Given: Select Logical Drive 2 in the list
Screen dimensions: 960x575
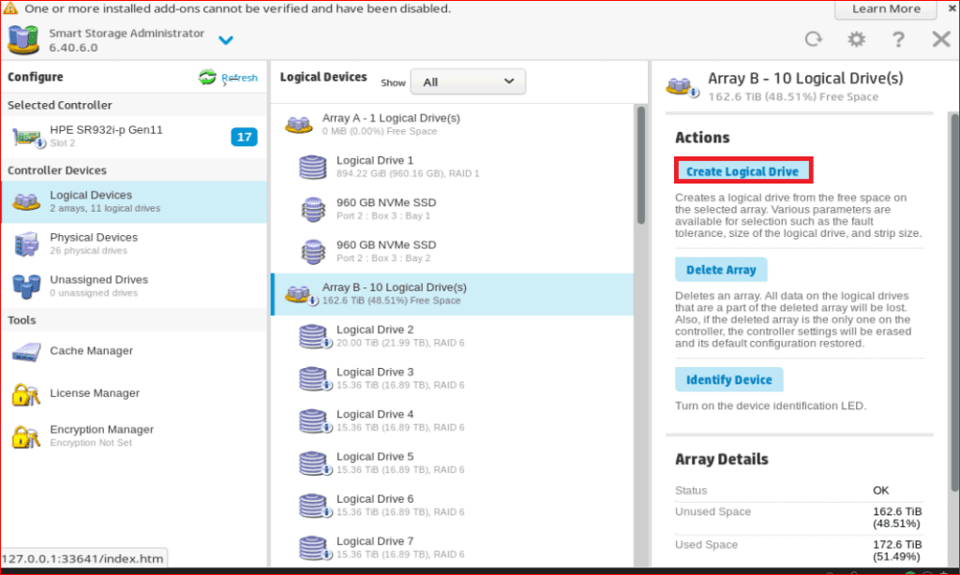Looking at the screenshot, I should tap(375, 335).
